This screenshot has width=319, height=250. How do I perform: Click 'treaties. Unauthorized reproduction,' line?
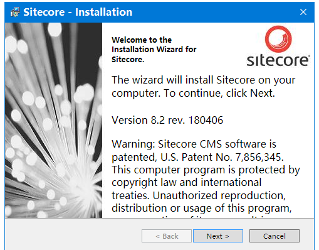tap(199, 195)
